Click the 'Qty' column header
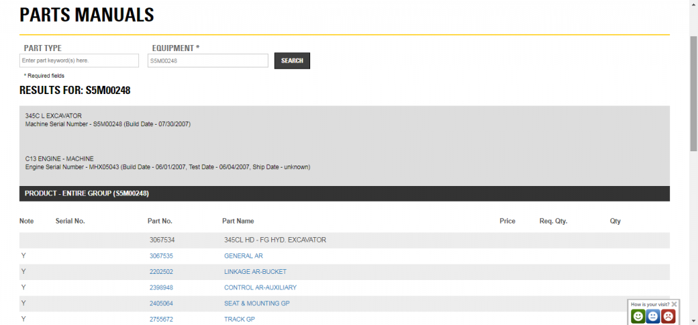Viewport: 698px width, 325px height. (616, 221)
